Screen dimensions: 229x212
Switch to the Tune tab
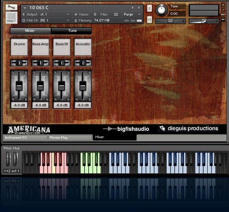pyautogui.click(x=71, y=31)
